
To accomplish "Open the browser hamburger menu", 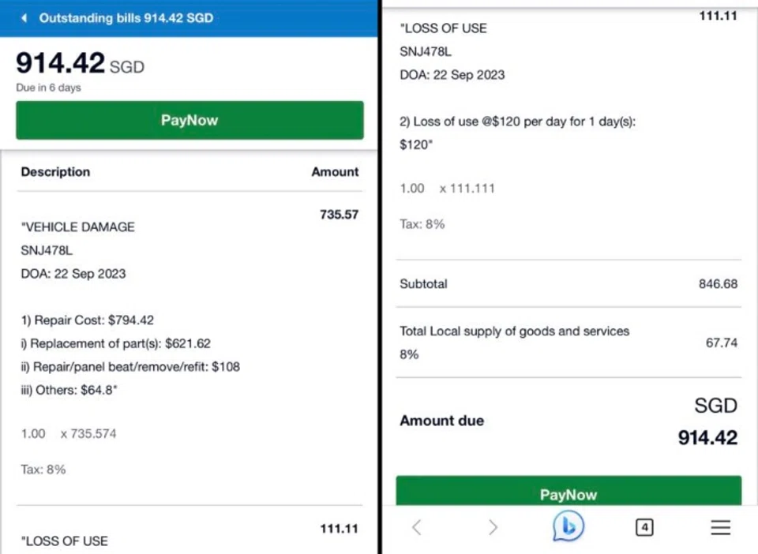I will pyautogui.click(x=720, y=527).
